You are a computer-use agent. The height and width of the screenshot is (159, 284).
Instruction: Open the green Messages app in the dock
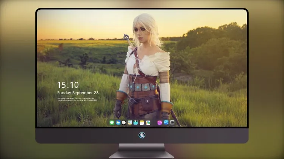[112, 123]
